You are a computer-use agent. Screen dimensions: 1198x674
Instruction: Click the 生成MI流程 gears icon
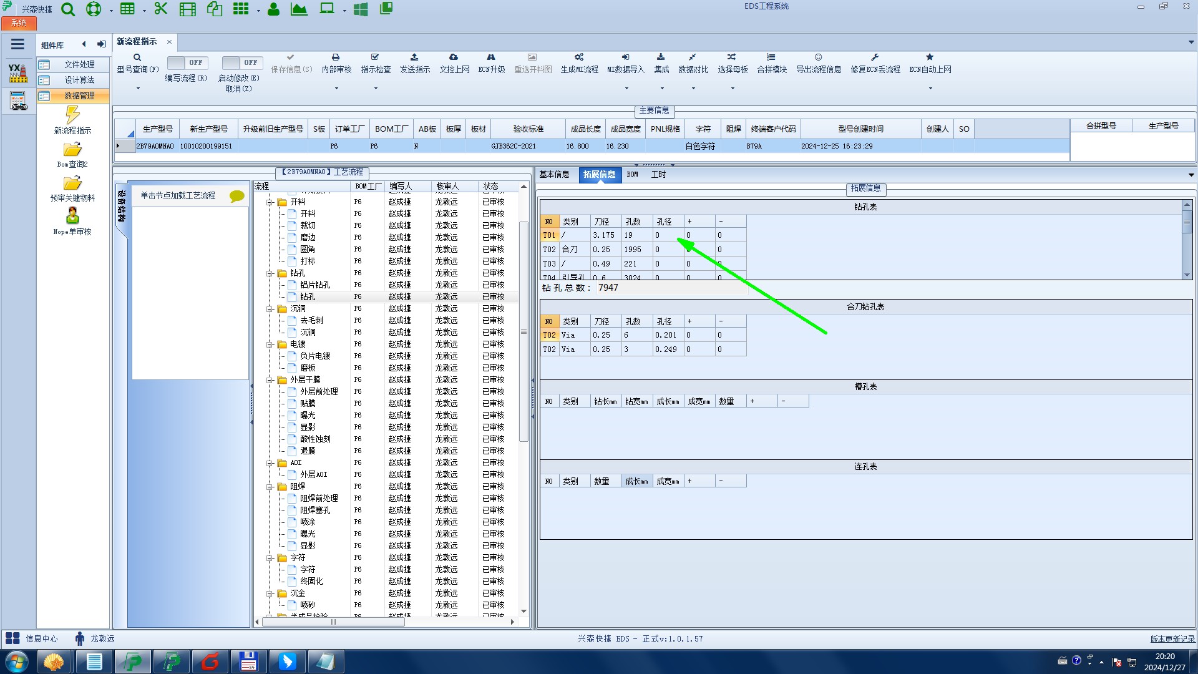579,57
